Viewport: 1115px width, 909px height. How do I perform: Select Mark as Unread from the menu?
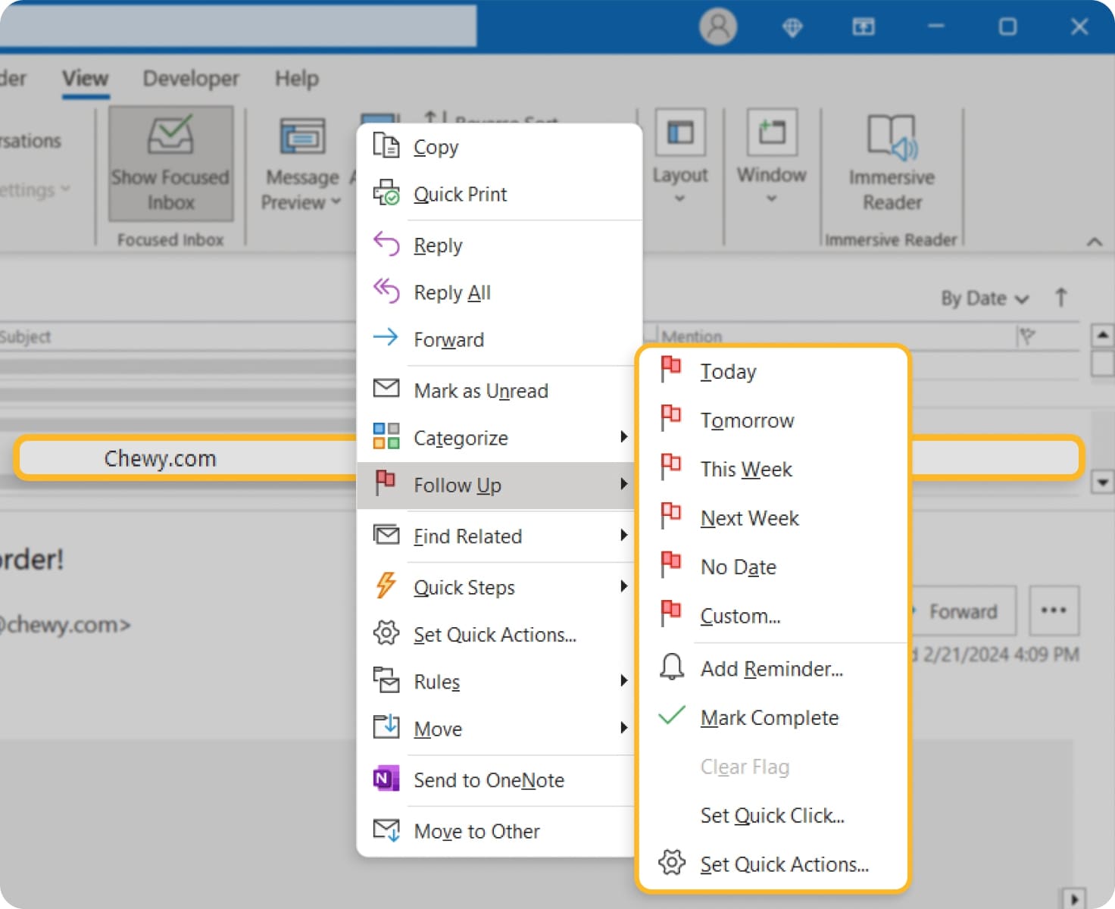click(480, 390)
